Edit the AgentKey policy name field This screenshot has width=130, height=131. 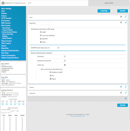[x=40, y=23]
